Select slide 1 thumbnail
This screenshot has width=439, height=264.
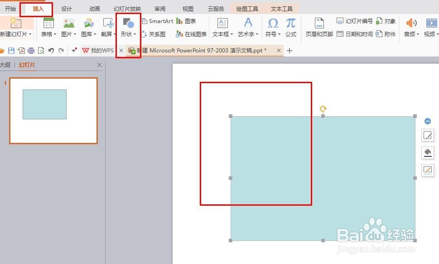pos(53,111)
